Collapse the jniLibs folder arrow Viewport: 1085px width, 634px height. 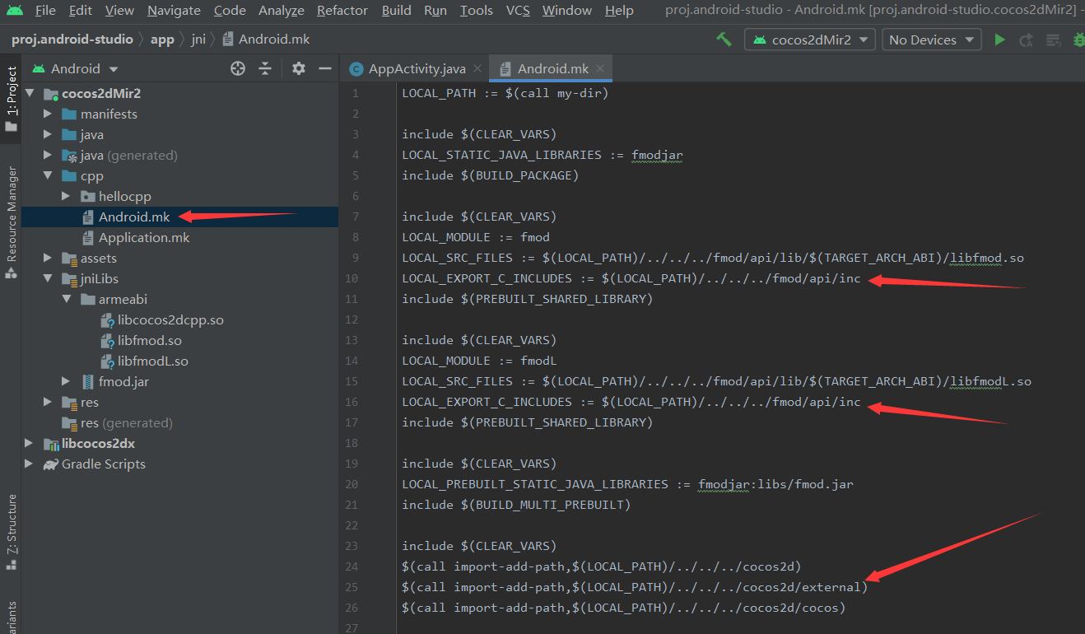(48, 279)
